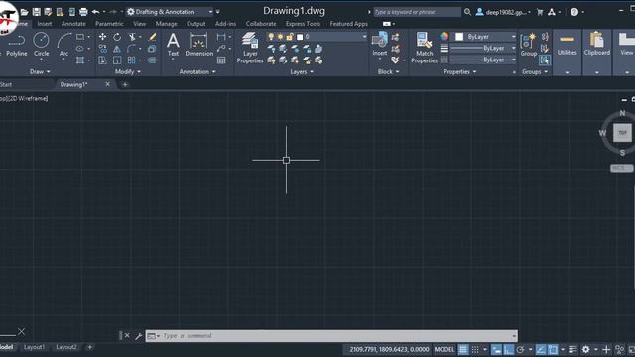Viewport: 635px width, 357px height.
Task: Click the Erase tool icon
Action: coord(152,37)
